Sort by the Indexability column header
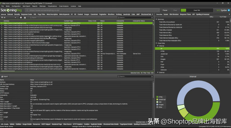The height and width of the screenshot is (128, 231). (x=120, y=21)
